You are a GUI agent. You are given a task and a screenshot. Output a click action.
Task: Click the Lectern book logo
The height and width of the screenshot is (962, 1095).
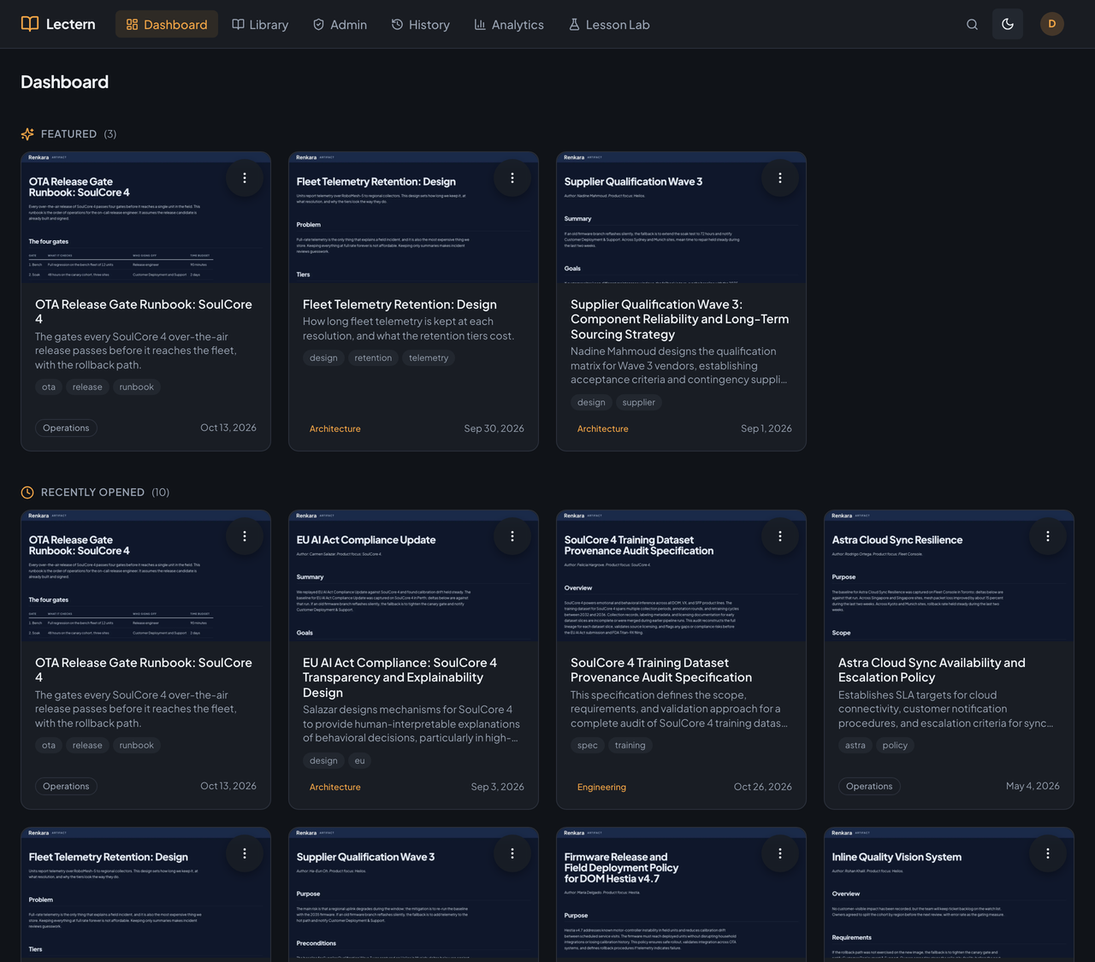30,24
